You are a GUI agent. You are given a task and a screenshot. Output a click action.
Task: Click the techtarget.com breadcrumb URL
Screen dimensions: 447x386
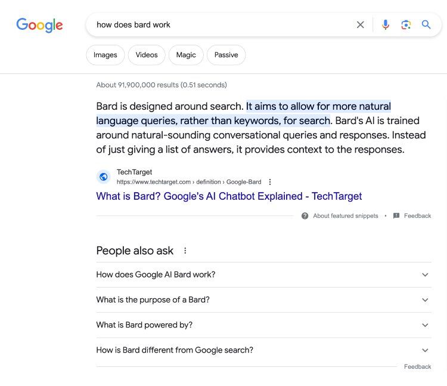(189, 182)
